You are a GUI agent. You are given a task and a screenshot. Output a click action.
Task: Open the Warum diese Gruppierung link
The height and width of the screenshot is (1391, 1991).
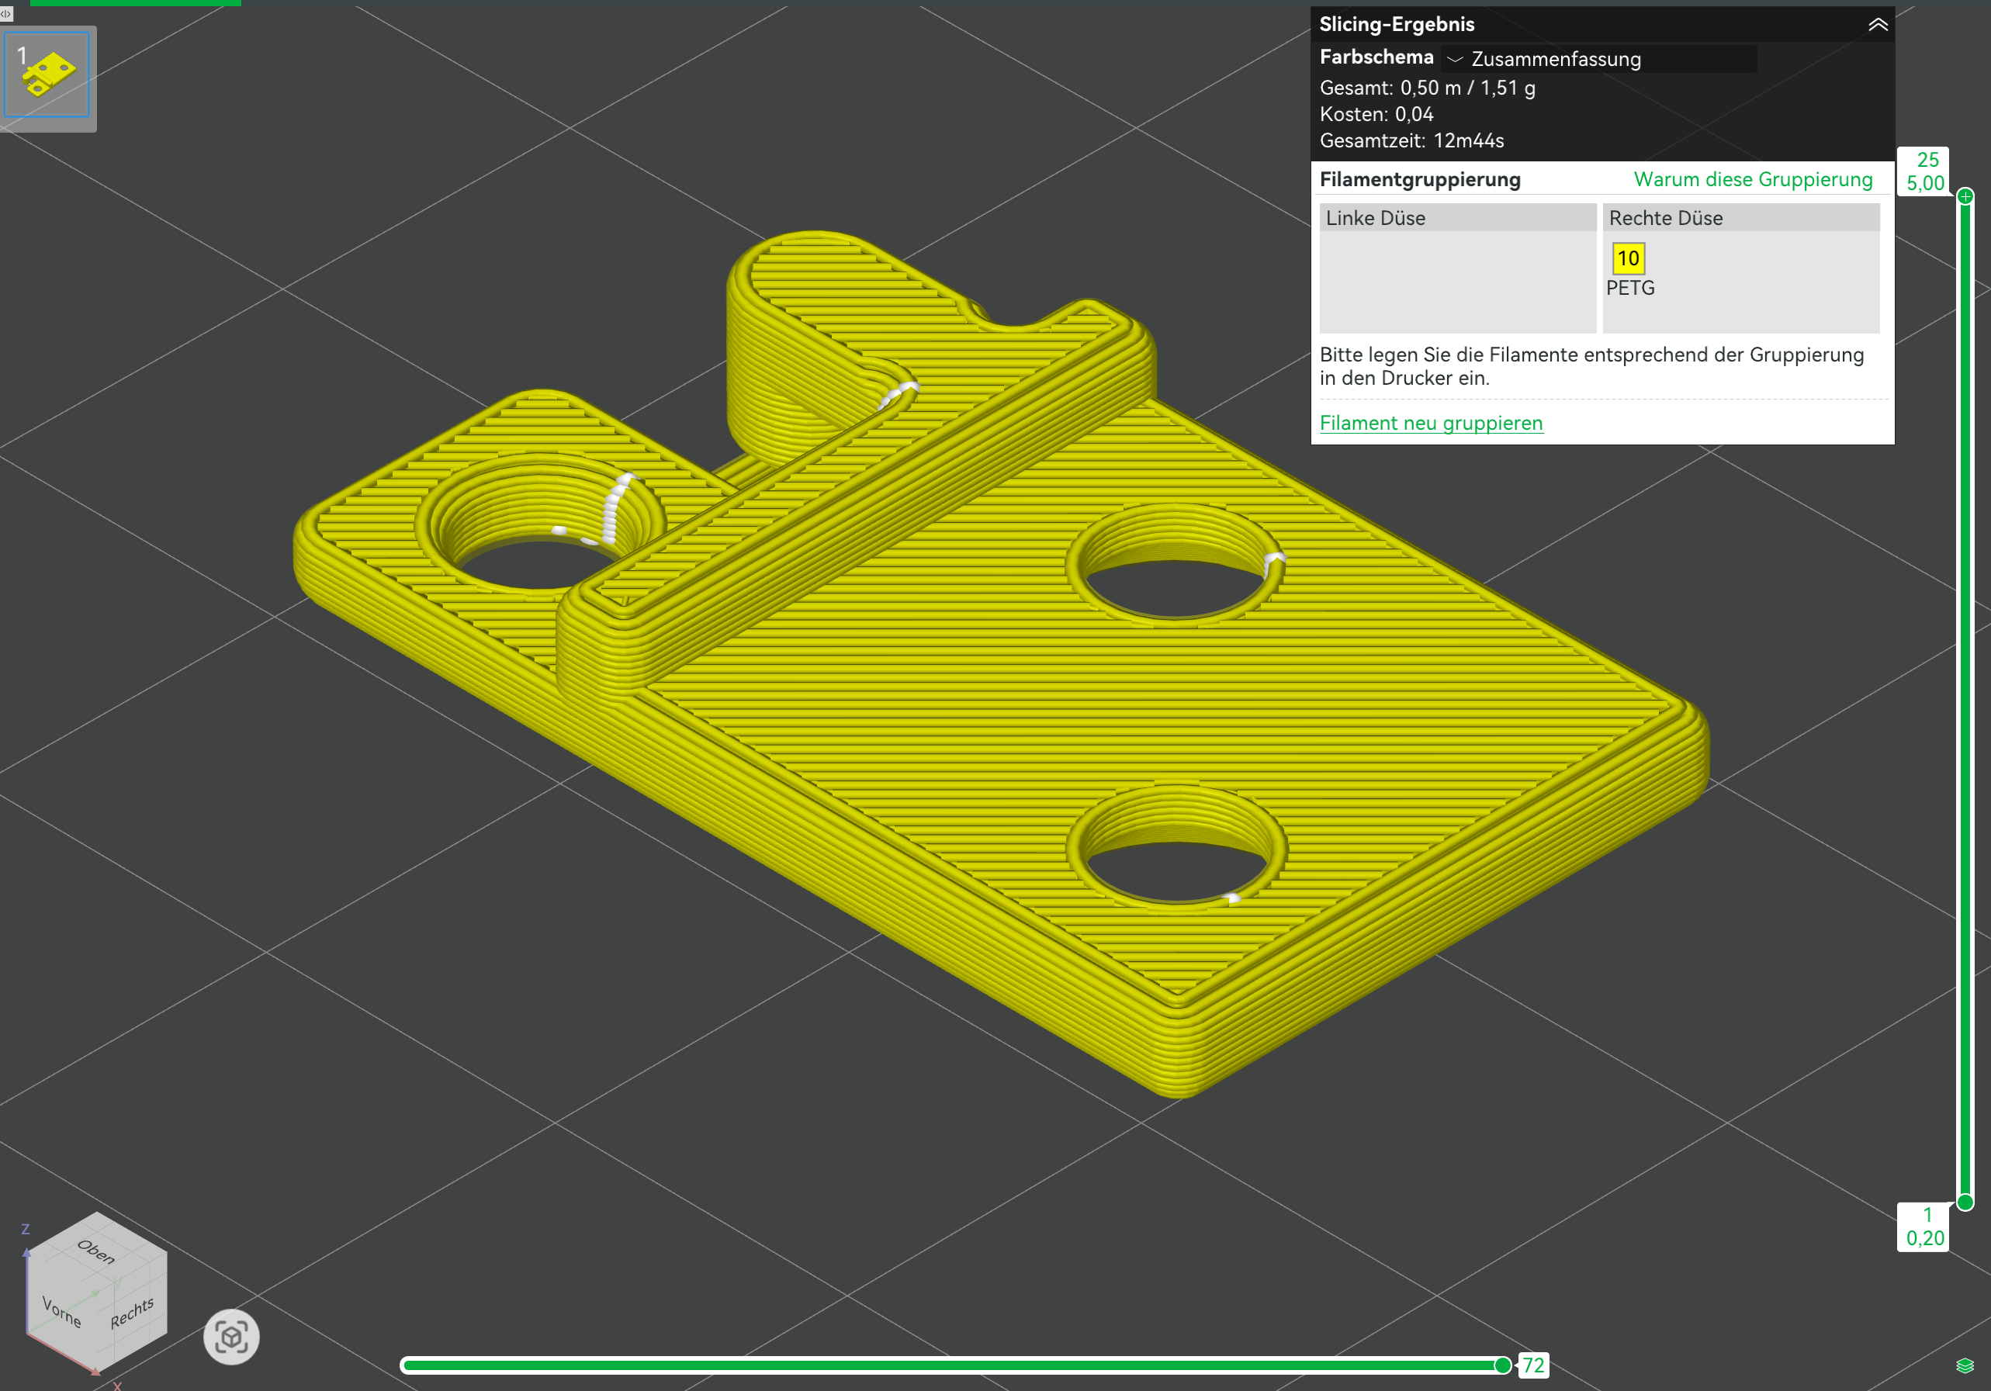tap(1753, 179)
